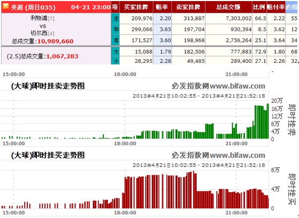Click the match time 04-21 23:00

(91, 8)
